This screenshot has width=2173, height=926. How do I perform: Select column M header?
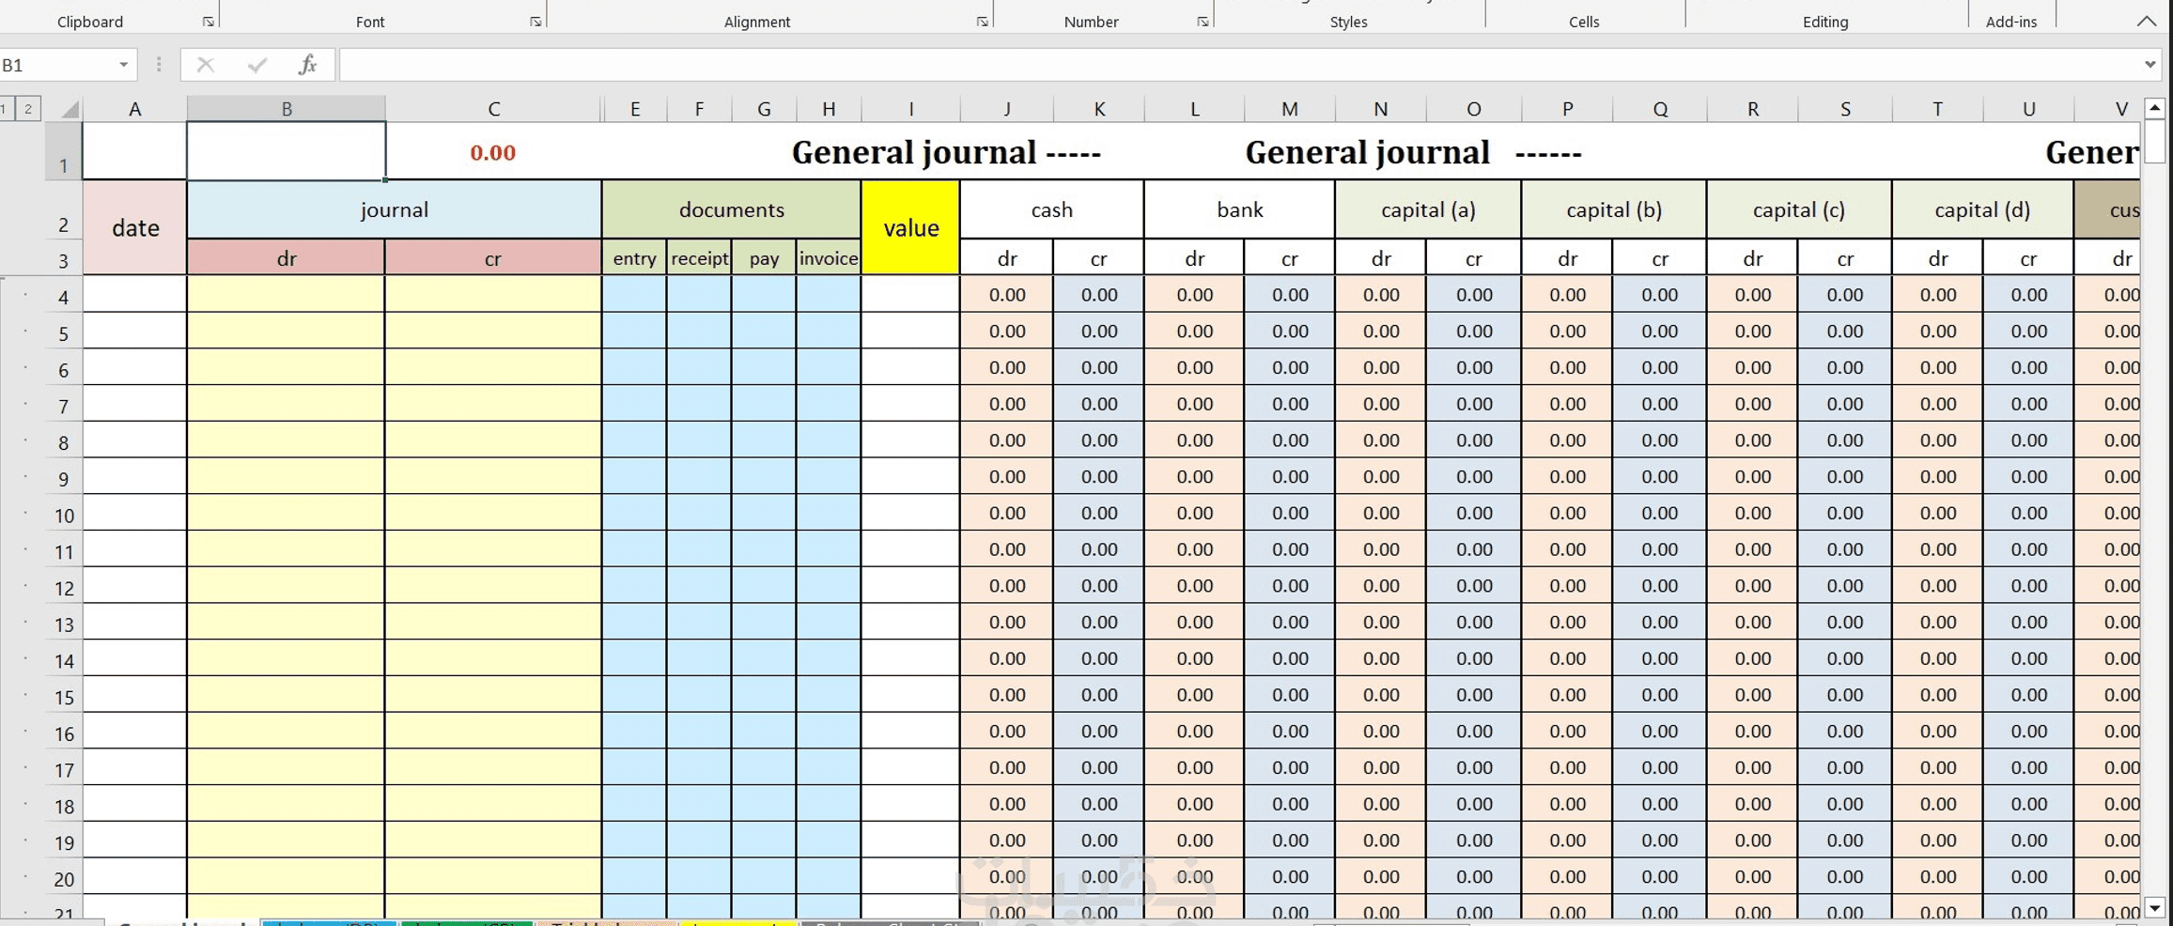point(1290,109)
